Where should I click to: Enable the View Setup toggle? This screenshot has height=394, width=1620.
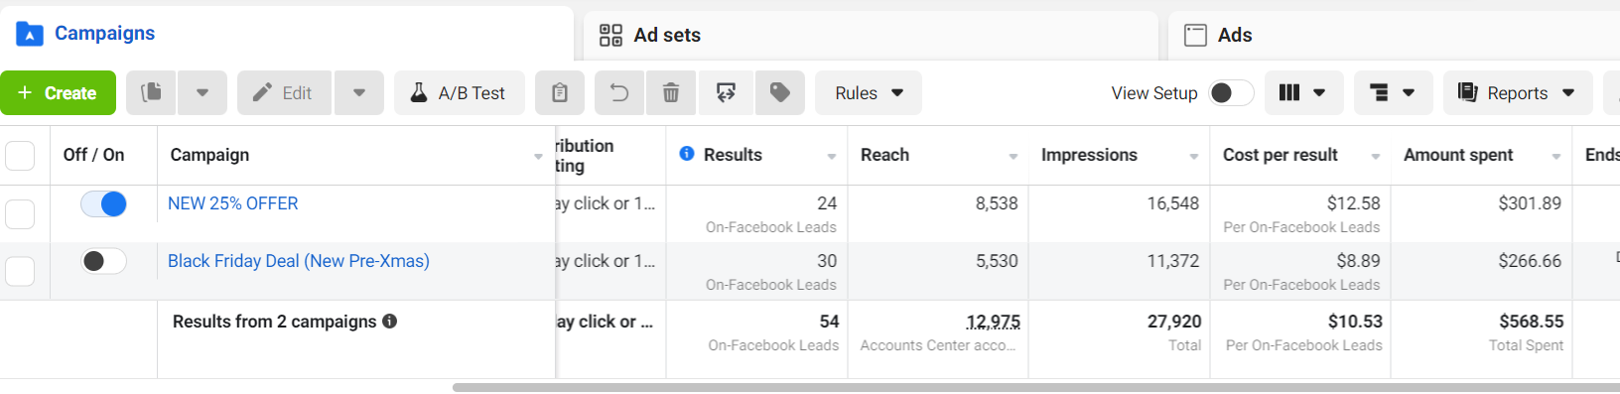(x=1231, y=93)
